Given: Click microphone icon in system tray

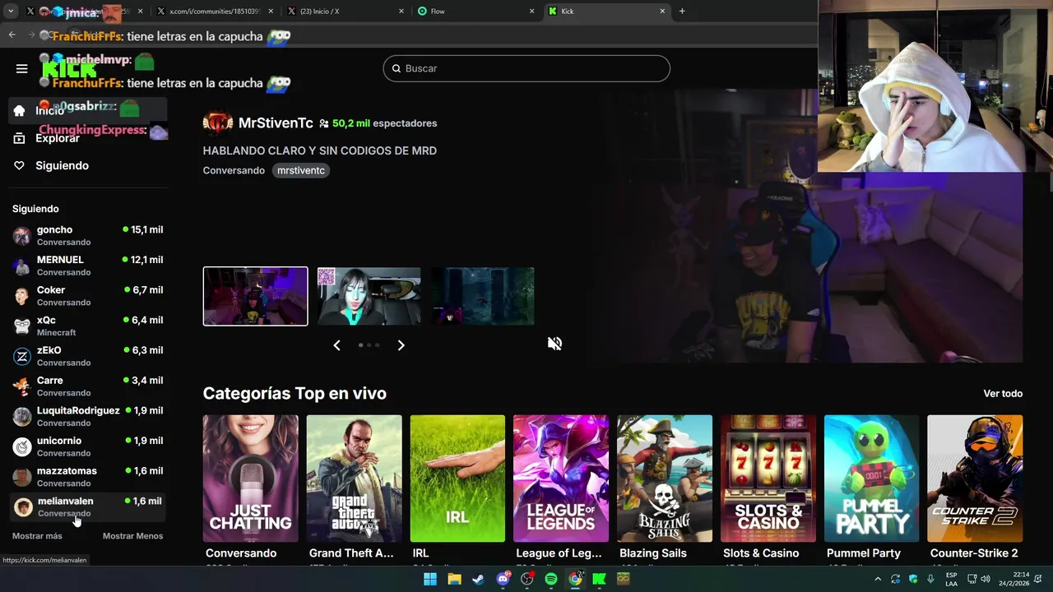Looking at the screenshot, I should click(x=930, y=579).
